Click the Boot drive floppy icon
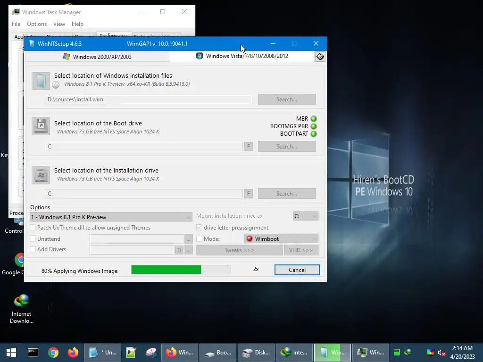 (41, 126)
